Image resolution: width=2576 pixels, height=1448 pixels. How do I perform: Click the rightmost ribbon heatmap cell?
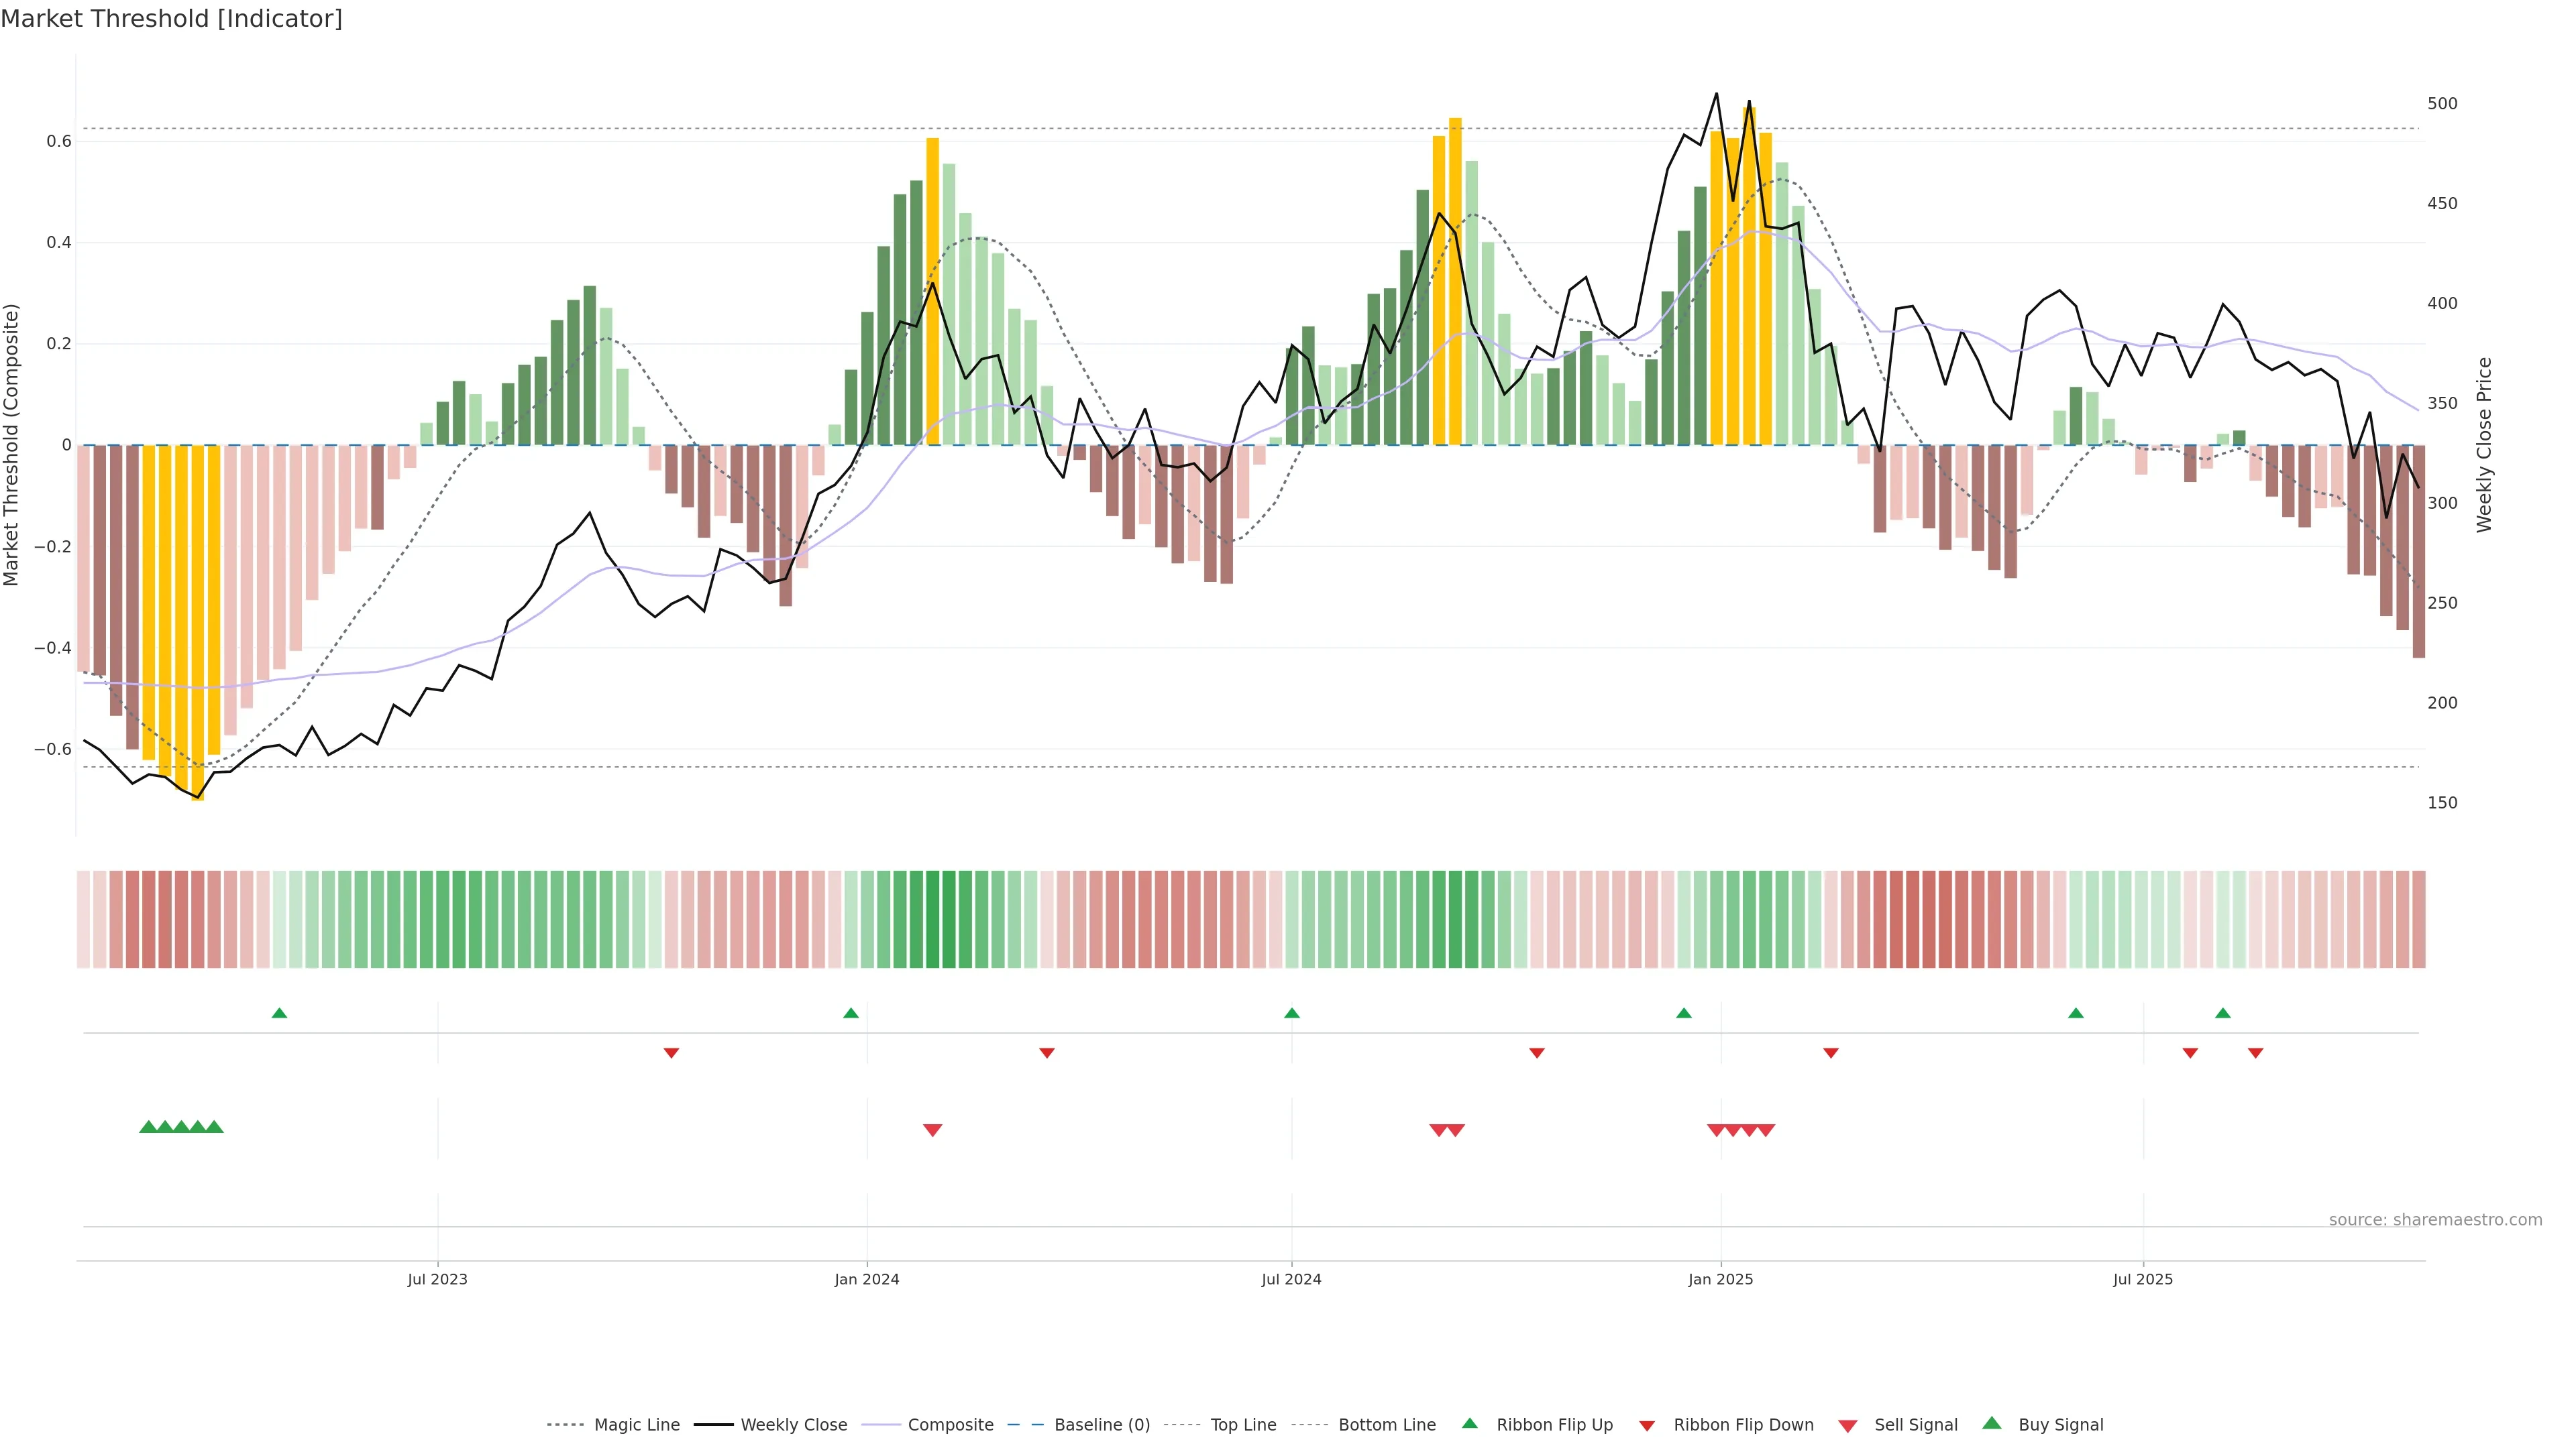click(x=2418, y=918)
